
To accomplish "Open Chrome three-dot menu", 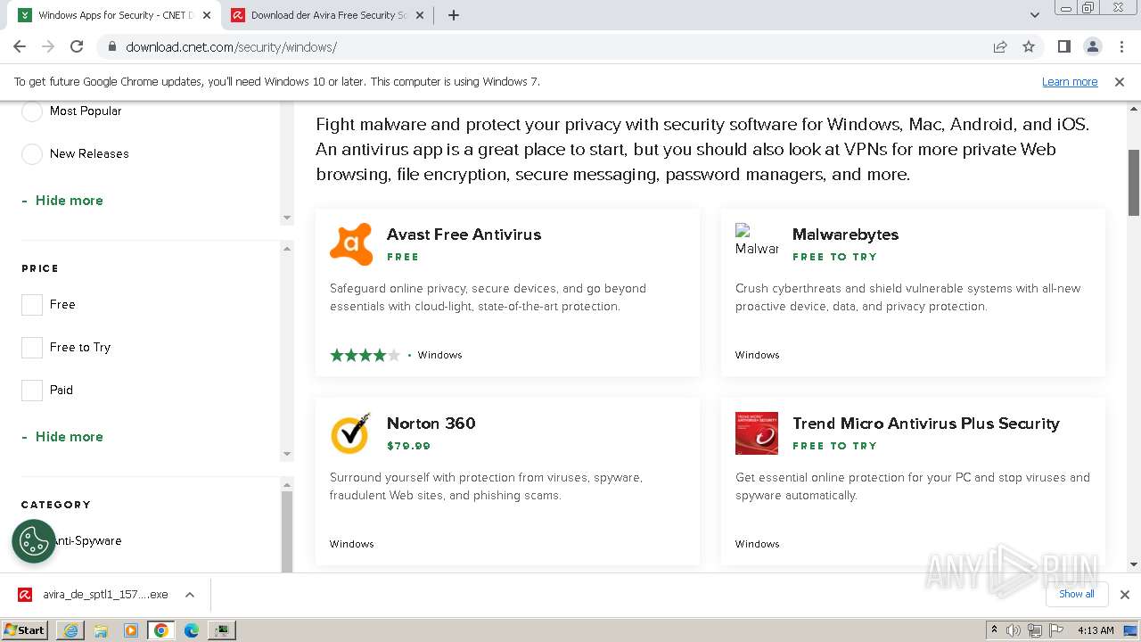I will click(x=1120, y=46).
